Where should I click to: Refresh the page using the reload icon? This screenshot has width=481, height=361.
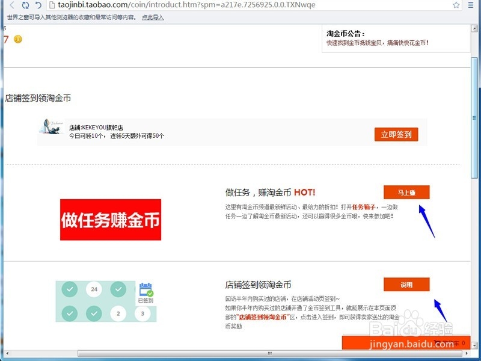[x=25, y=5]
